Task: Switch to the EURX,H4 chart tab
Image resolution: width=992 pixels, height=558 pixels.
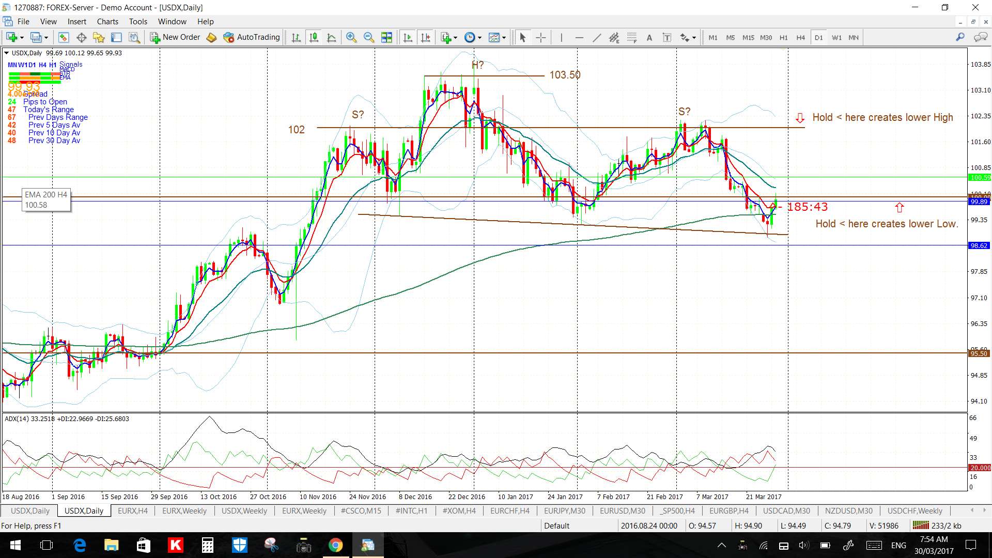Action: [133, 511]
